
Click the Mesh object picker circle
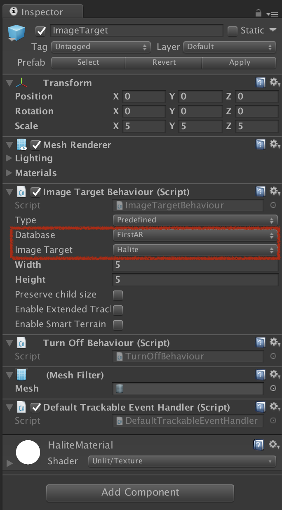(x=273, y=388)
